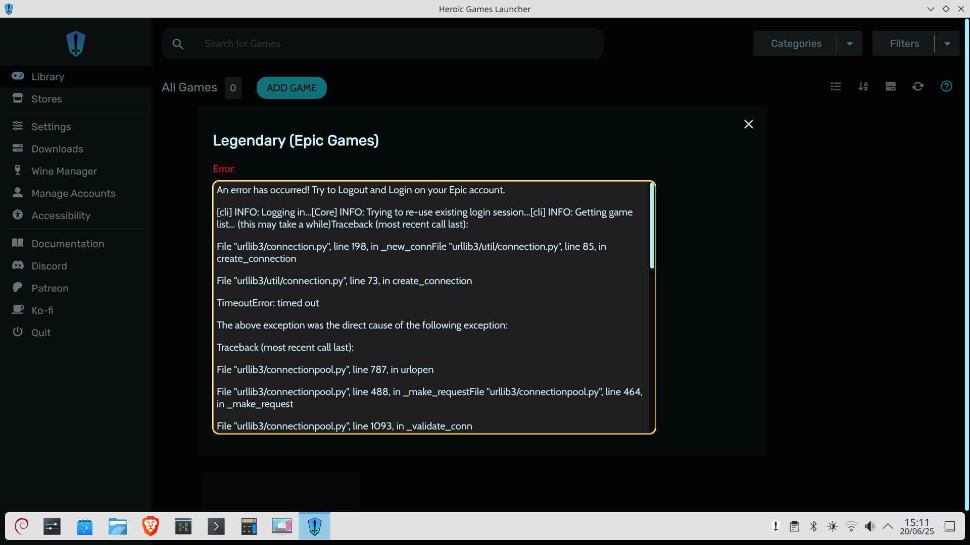Toggle sort by installed icon
Screen dimensions: 970x545
pos(891,87)
